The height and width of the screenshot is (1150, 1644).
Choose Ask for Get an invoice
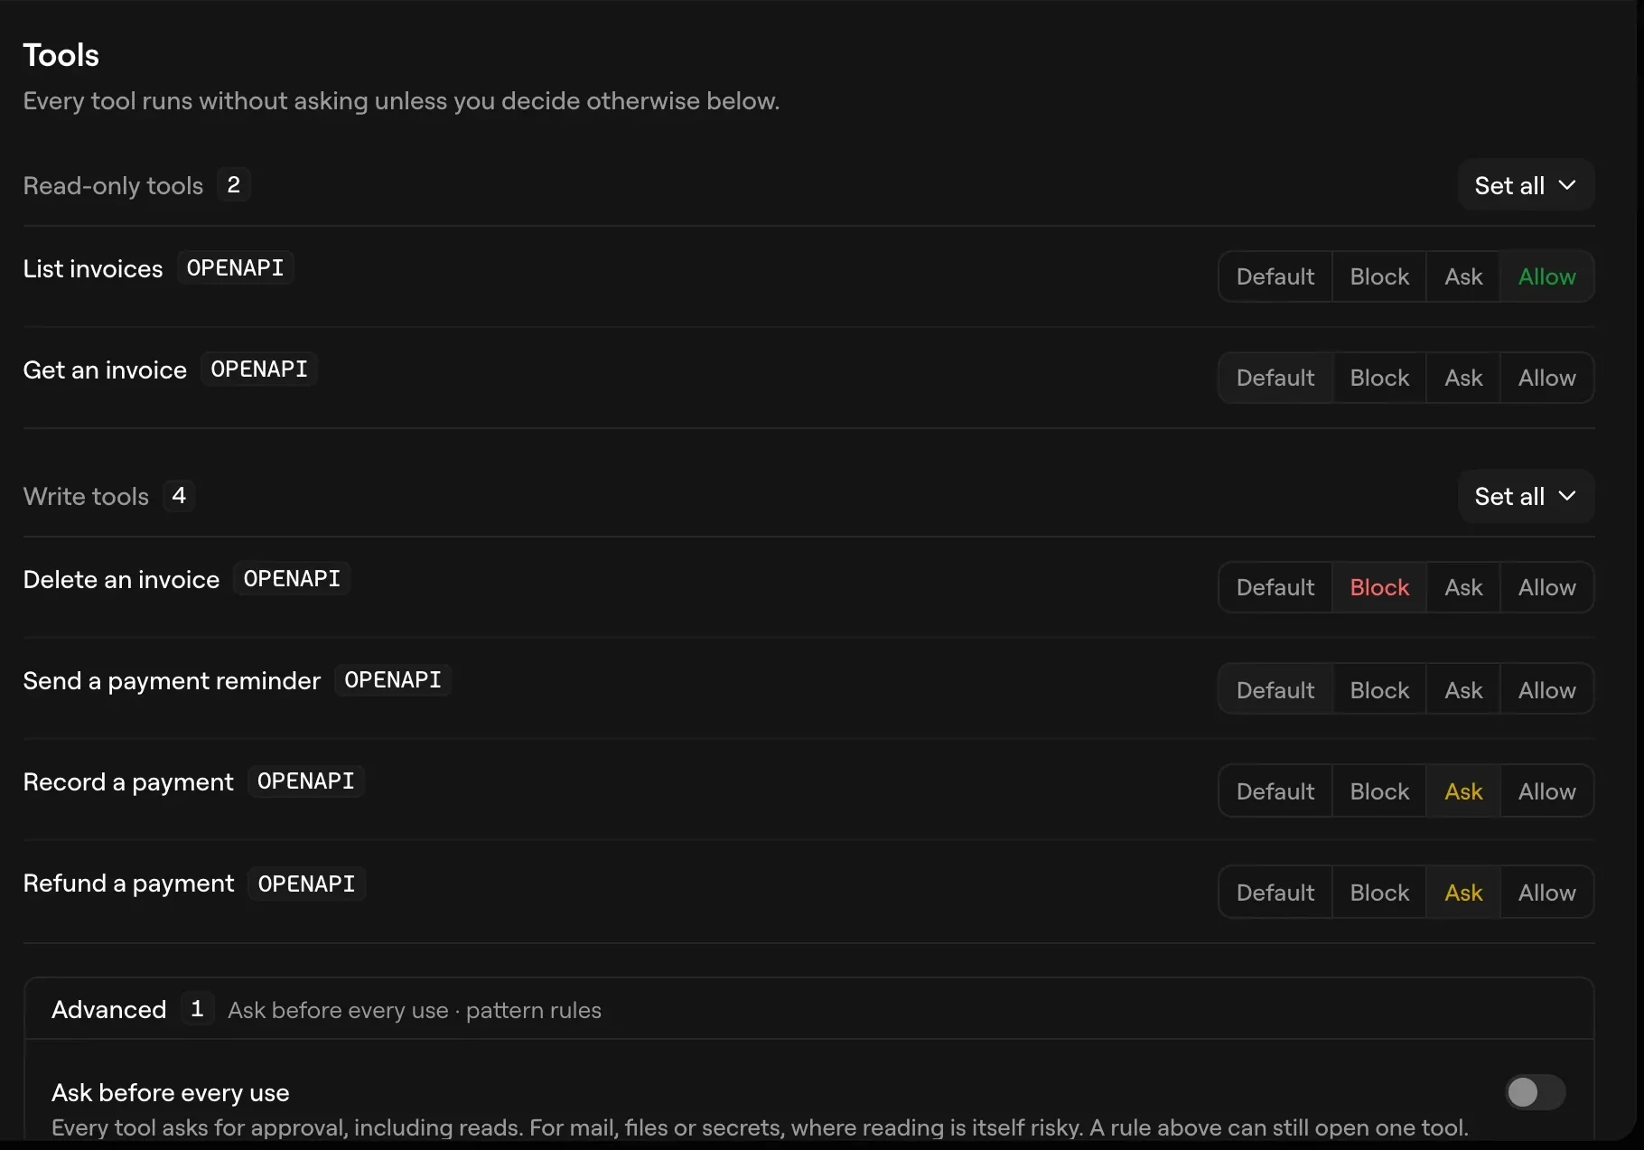click(x=1463, y=378)
